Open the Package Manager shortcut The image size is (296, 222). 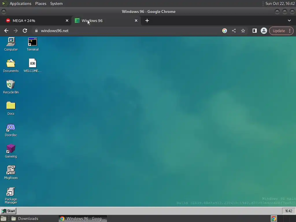pyautogui.click(x=11, y=196)
